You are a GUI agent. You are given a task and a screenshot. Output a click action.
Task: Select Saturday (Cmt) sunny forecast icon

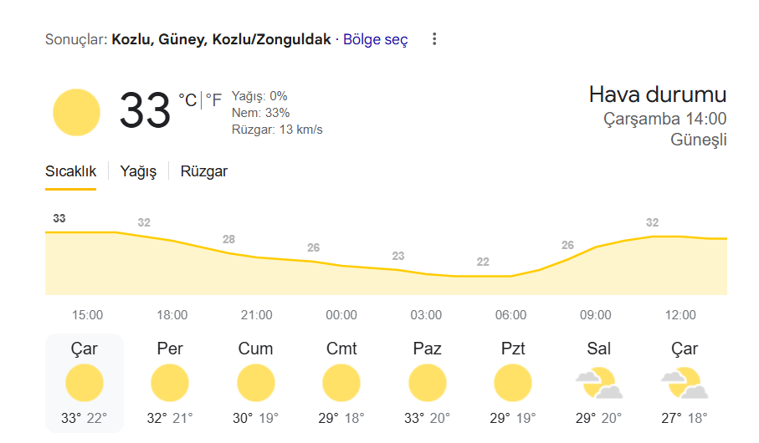click(x=341, y=383)
